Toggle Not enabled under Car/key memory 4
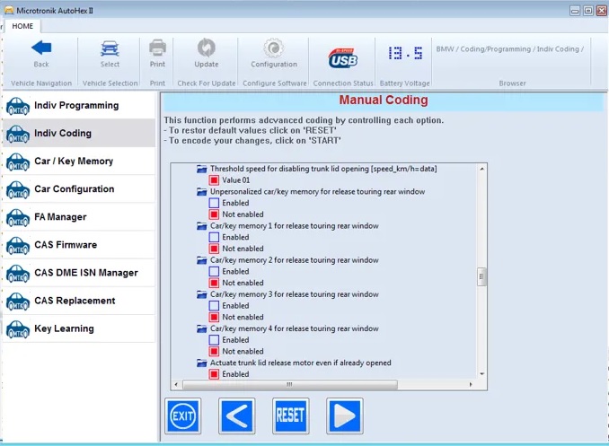Screen dimensions: 609x446 [214, 351]
